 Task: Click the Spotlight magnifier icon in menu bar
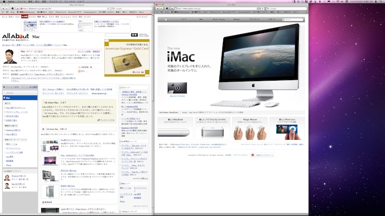click(x=382, y=2)
